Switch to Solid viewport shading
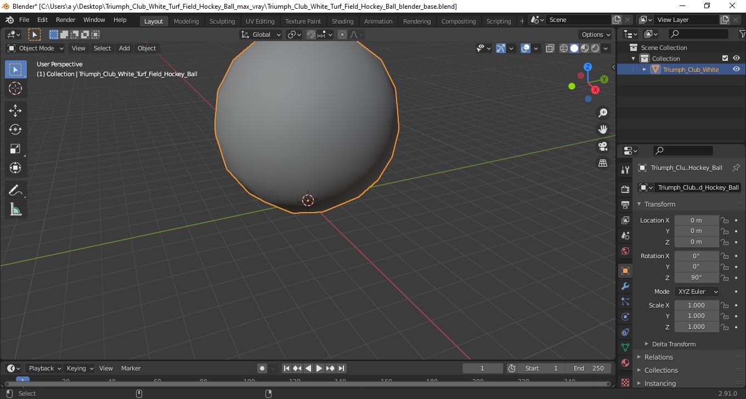 (574, 48)
